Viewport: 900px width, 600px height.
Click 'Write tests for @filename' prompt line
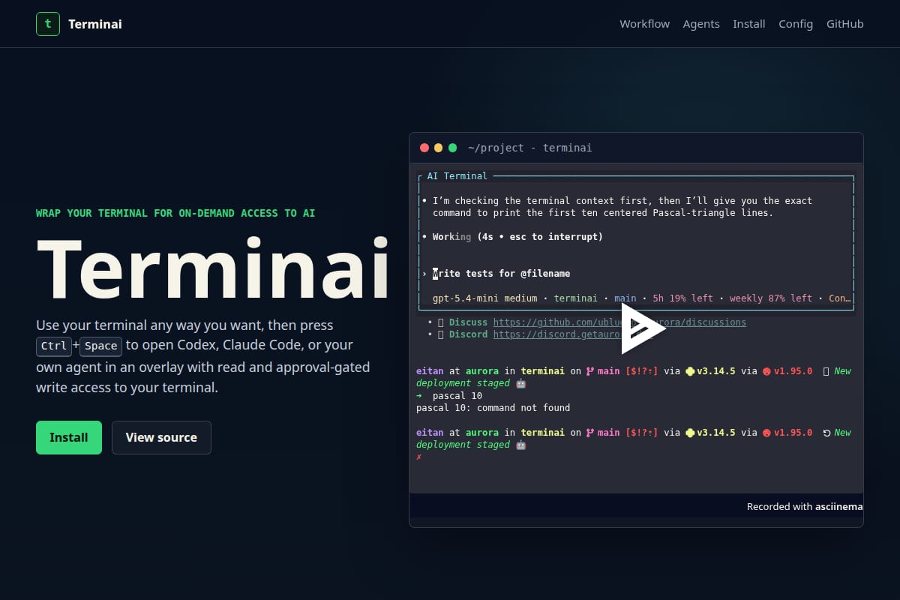click(501, 274)
